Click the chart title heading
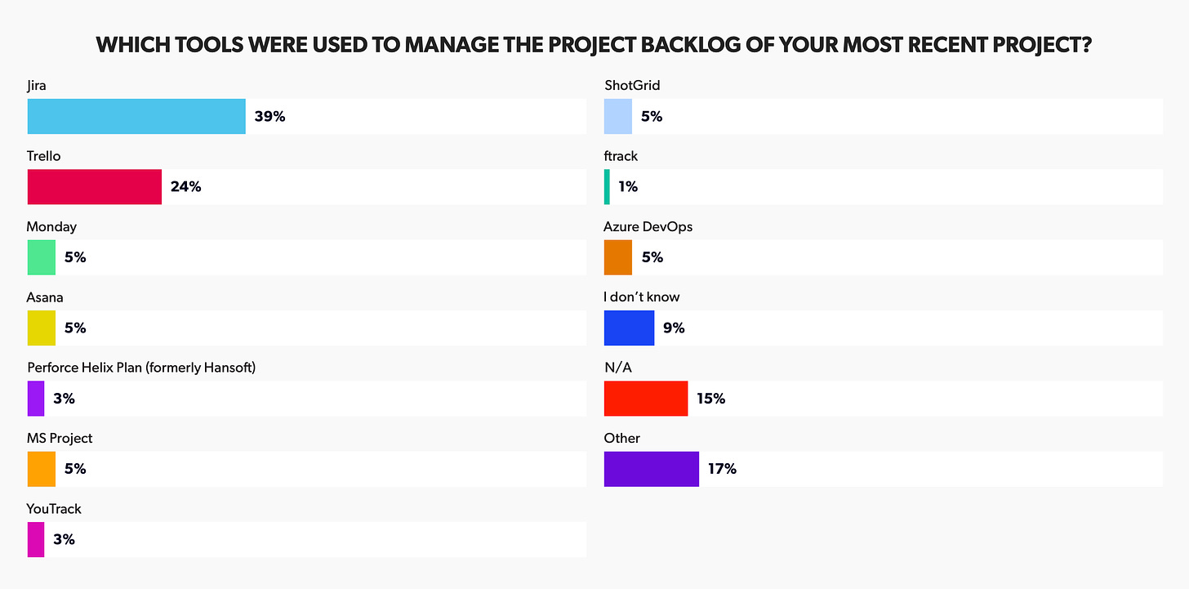This screenshot has height=589, width=1189. pos(594,46)
